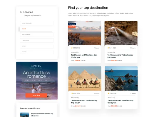This screenshot has height=117, width=154.
Task: Click star rating icon on sea coast card
Action: click(x=108, y=93)
